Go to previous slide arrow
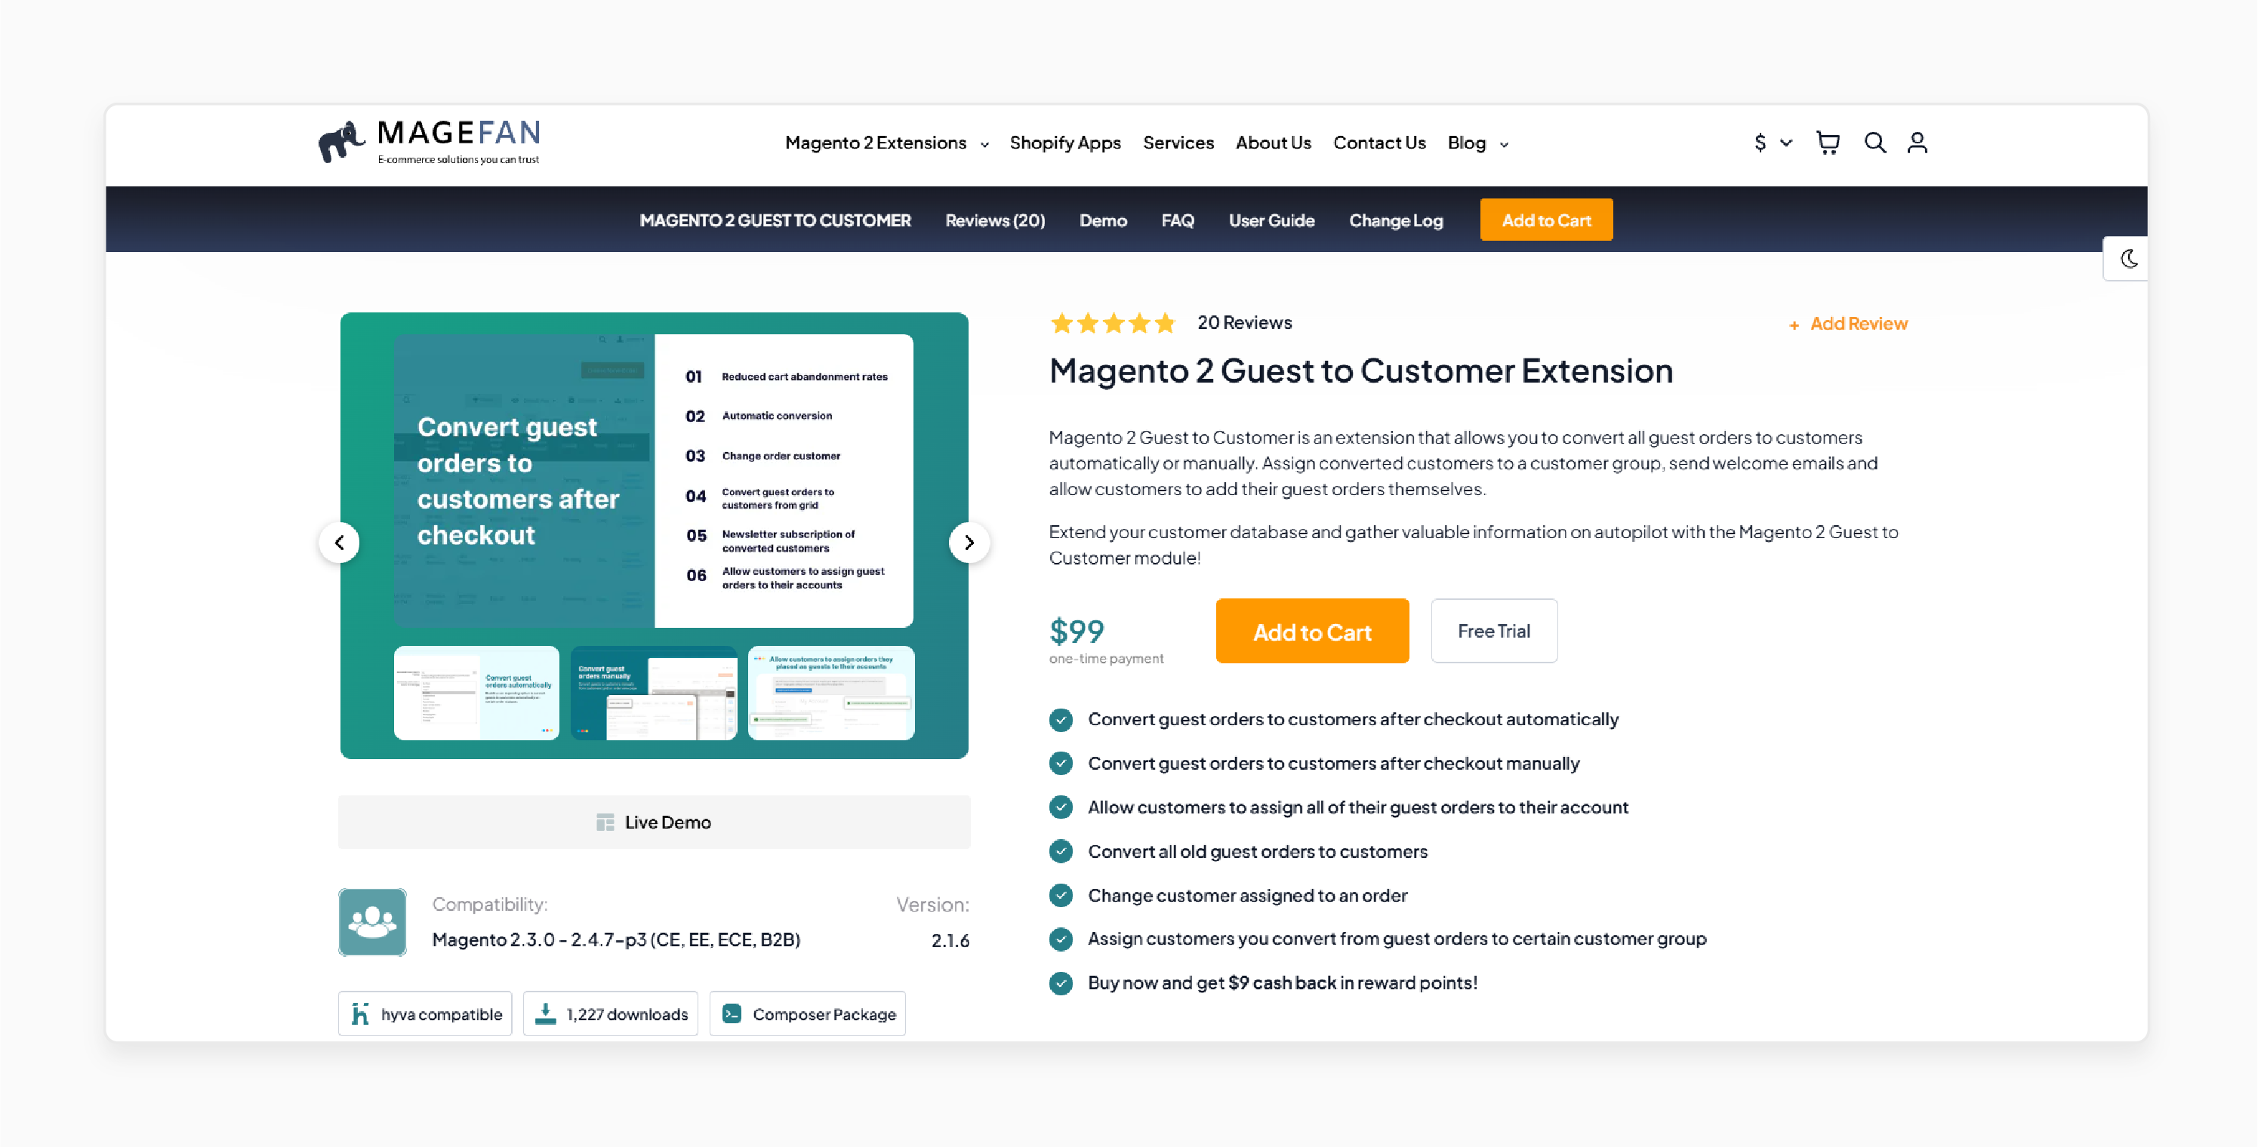The width and height of the screenshot is (2258, 1147). (339, 543)
